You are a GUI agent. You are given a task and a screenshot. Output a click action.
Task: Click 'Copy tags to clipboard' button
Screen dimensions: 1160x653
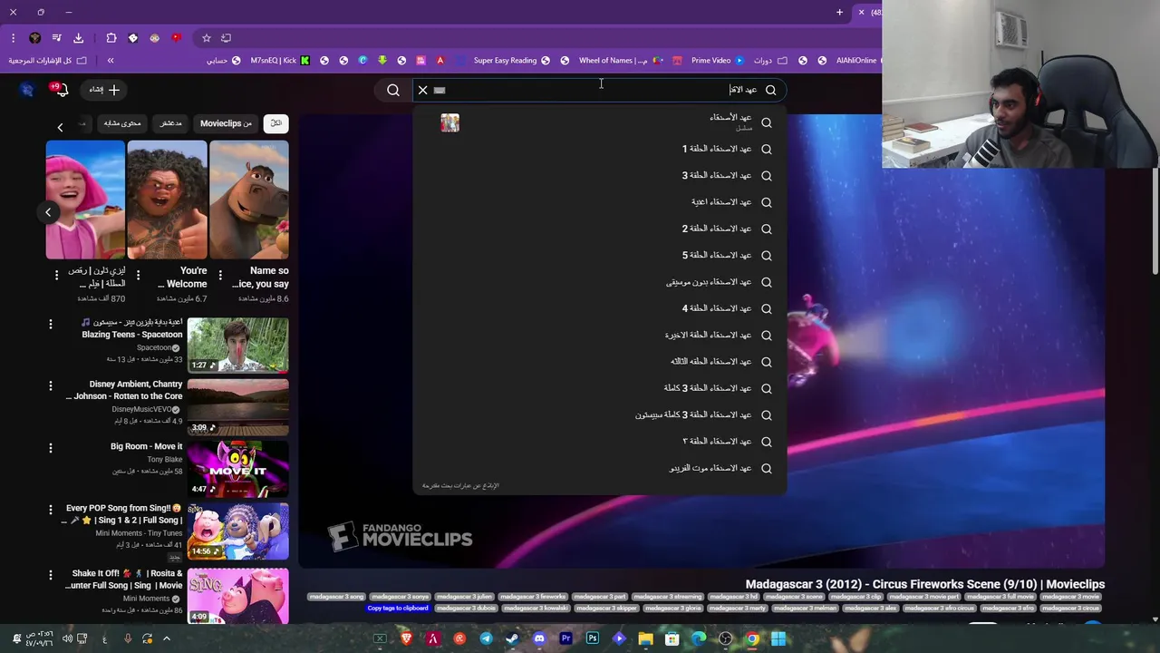(397, 608)
